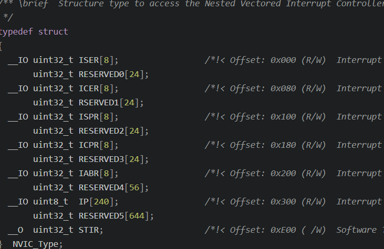Click the NVIC_Type typedef name

(x=35, y=244)
